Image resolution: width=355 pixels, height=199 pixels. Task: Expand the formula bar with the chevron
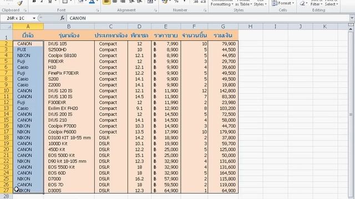click(x=352, y=18)
